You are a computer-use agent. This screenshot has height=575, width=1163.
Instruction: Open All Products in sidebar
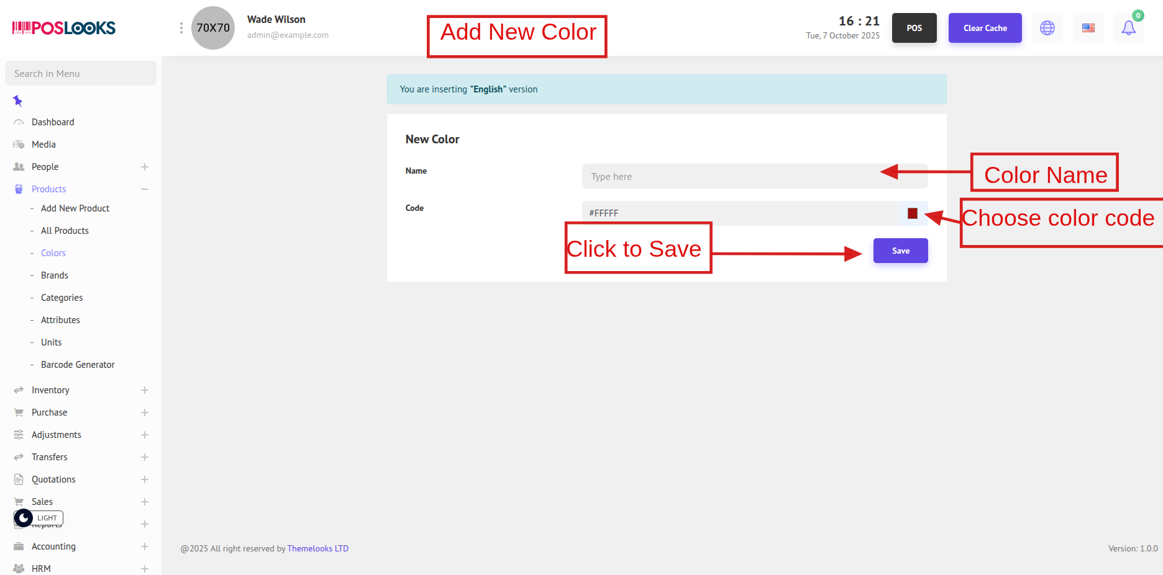[65, 231]
